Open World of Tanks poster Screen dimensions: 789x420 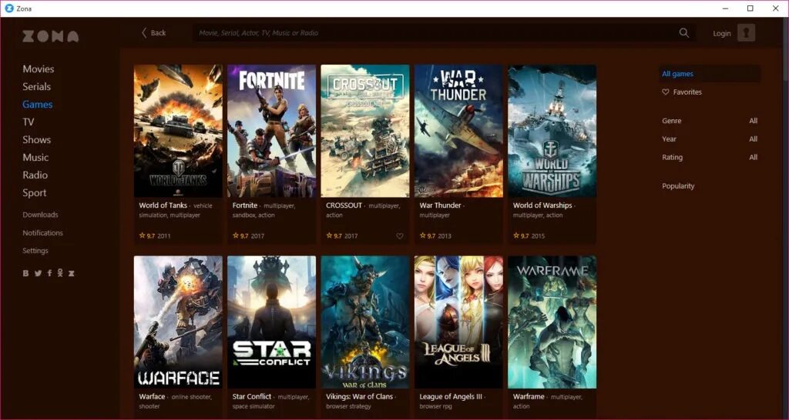pos(178,131)
